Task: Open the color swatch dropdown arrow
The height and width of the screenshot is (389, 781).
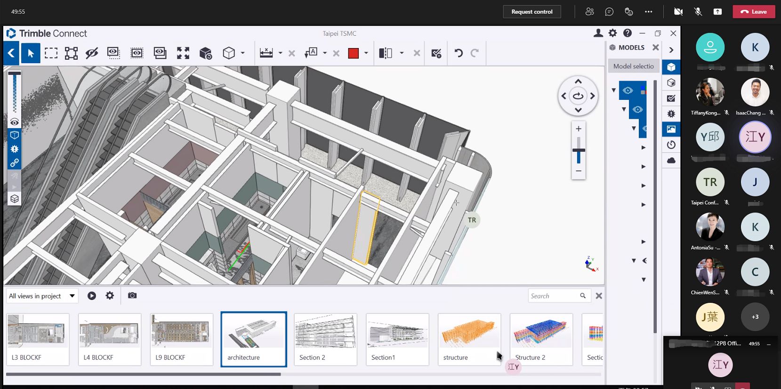Action: (366, 53)
